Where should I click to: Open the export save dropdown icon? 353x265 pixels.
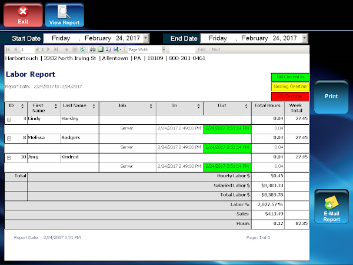click(118, 49)
